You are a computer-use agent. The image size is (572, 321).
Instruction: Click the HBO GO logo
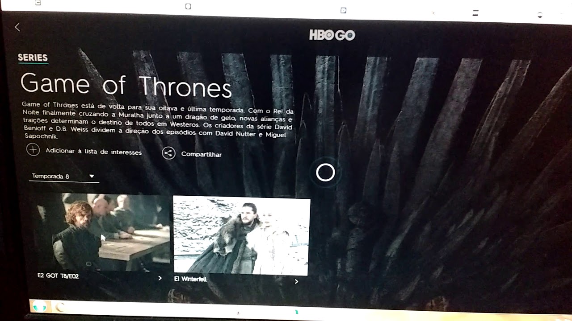point(332,35)
